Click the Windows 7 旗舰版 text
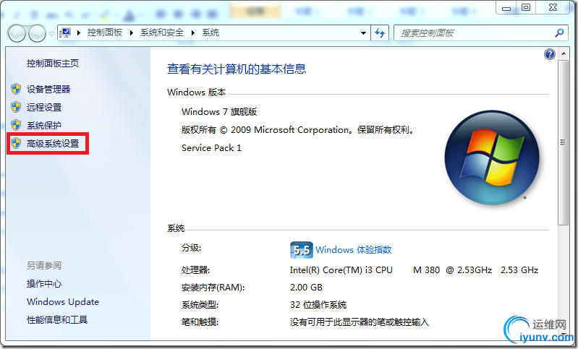This screenshot has height=349, width=578. tap(219, 111)
